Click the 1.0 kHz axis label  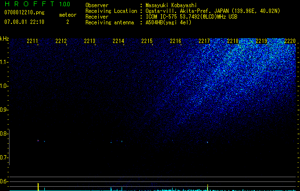tap(4, 86)
